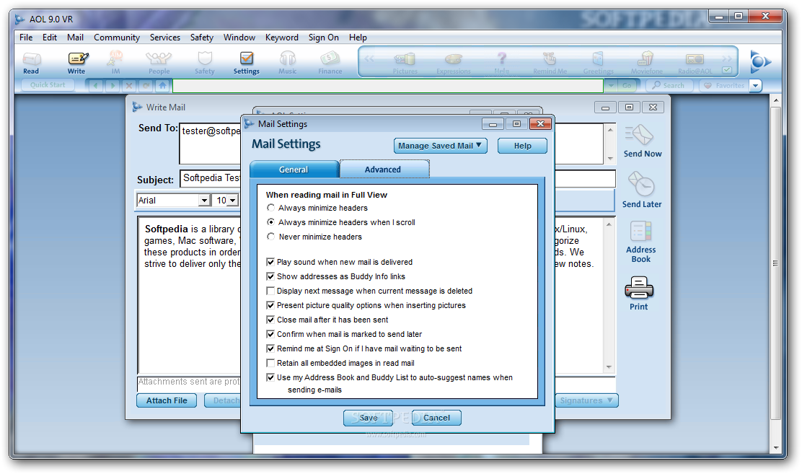The image size is (802, 474).
Task: Click the Favorites heart button
Action: pyautogui.click(x=725, y=85)
